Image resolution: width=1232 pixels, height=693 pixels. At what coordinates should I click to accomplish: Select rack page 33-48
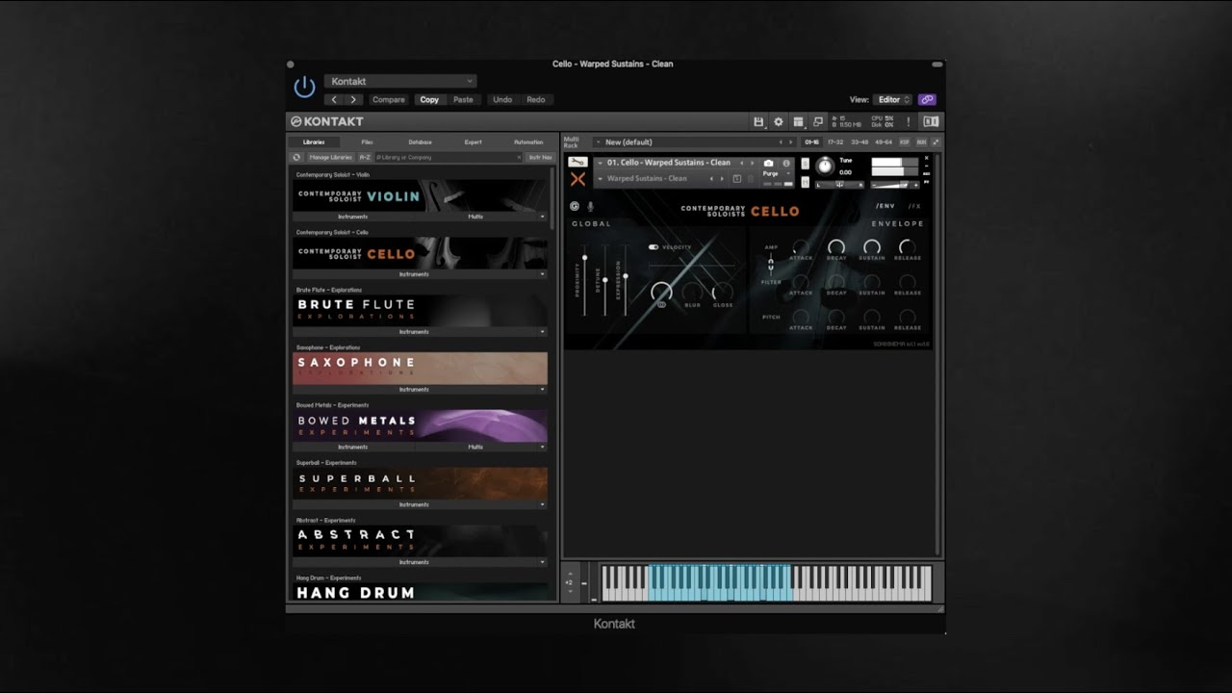coord(859,142)
